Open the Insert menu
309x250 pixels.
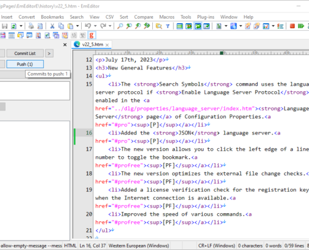click(x=7, y=17)
